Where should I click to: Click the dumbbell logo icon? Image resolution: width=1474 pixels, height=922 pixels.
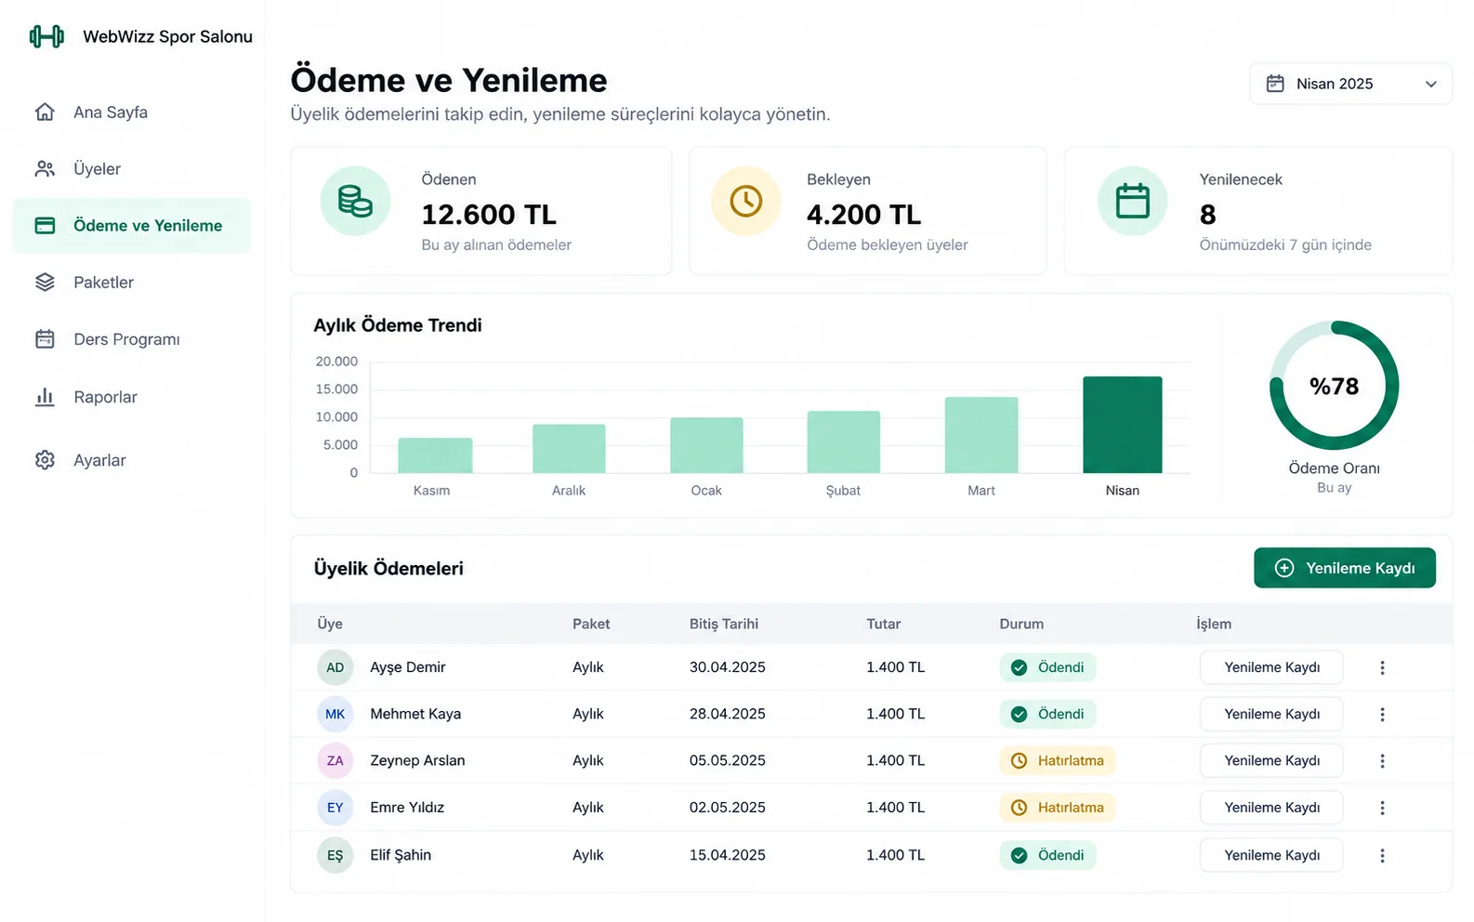[46, 36]
